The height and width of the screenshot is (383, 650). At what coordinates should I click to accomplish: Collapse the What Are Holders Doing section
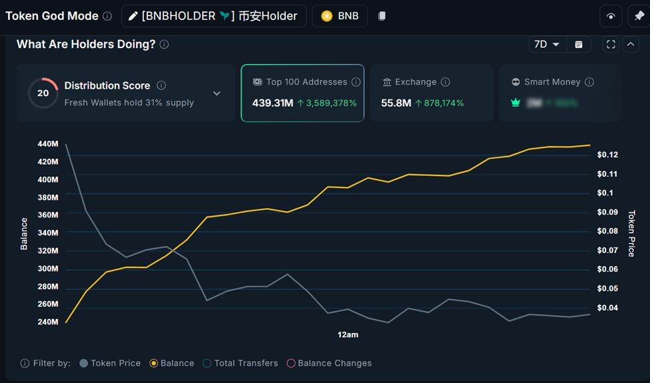[630, 44]
